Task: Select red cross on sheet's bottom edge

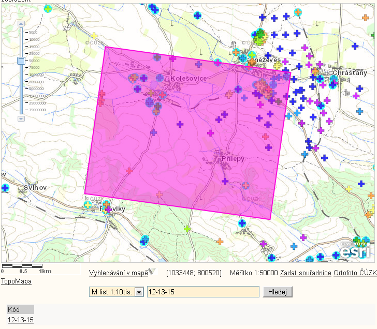Action: point(159,195)
